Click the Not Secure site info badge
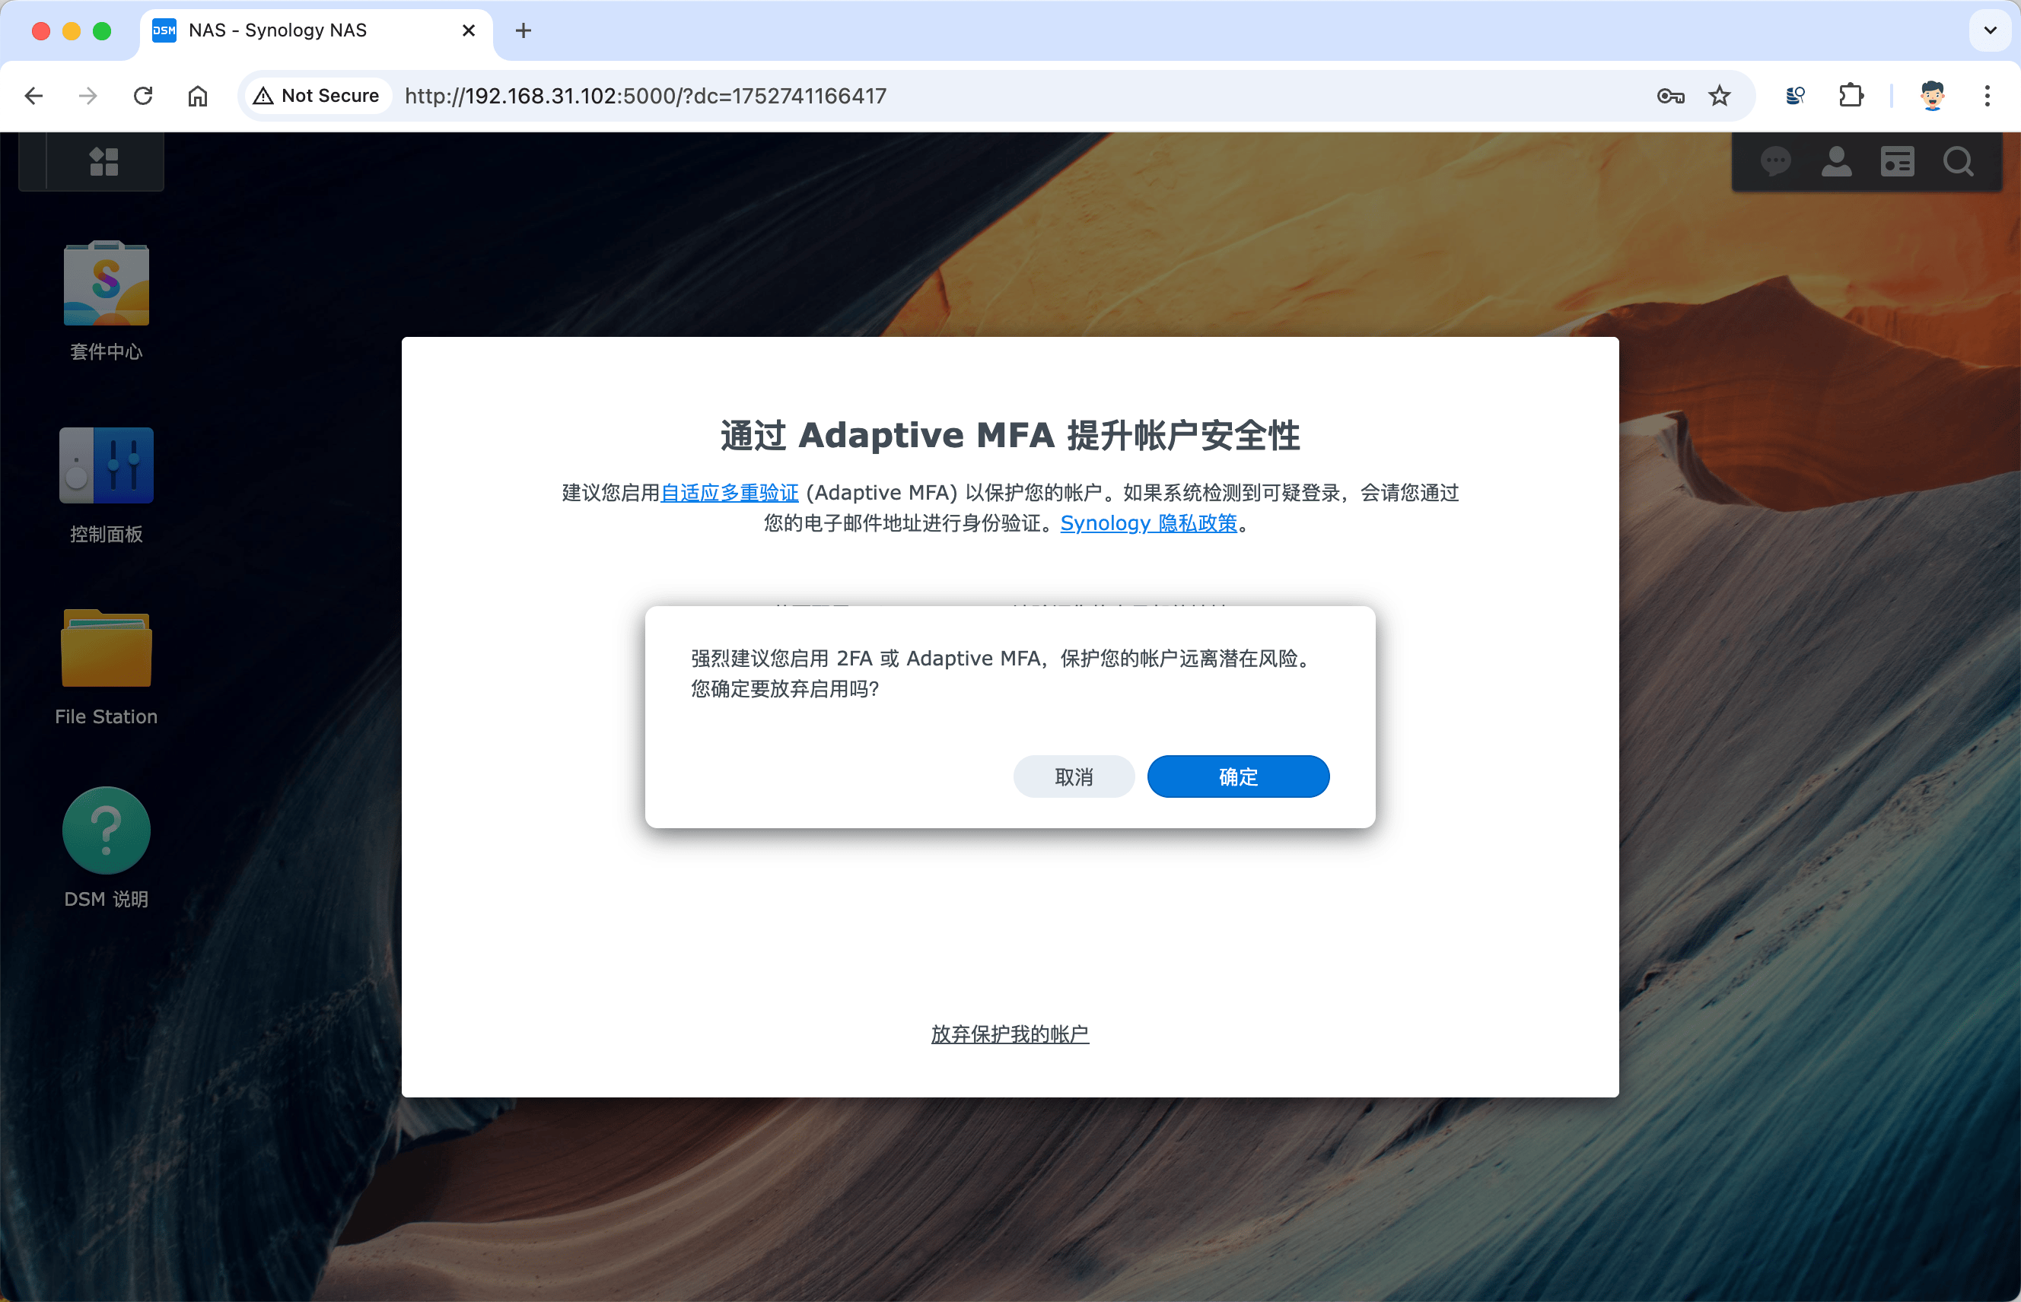2021x1302 pixels. coord(317,96)
